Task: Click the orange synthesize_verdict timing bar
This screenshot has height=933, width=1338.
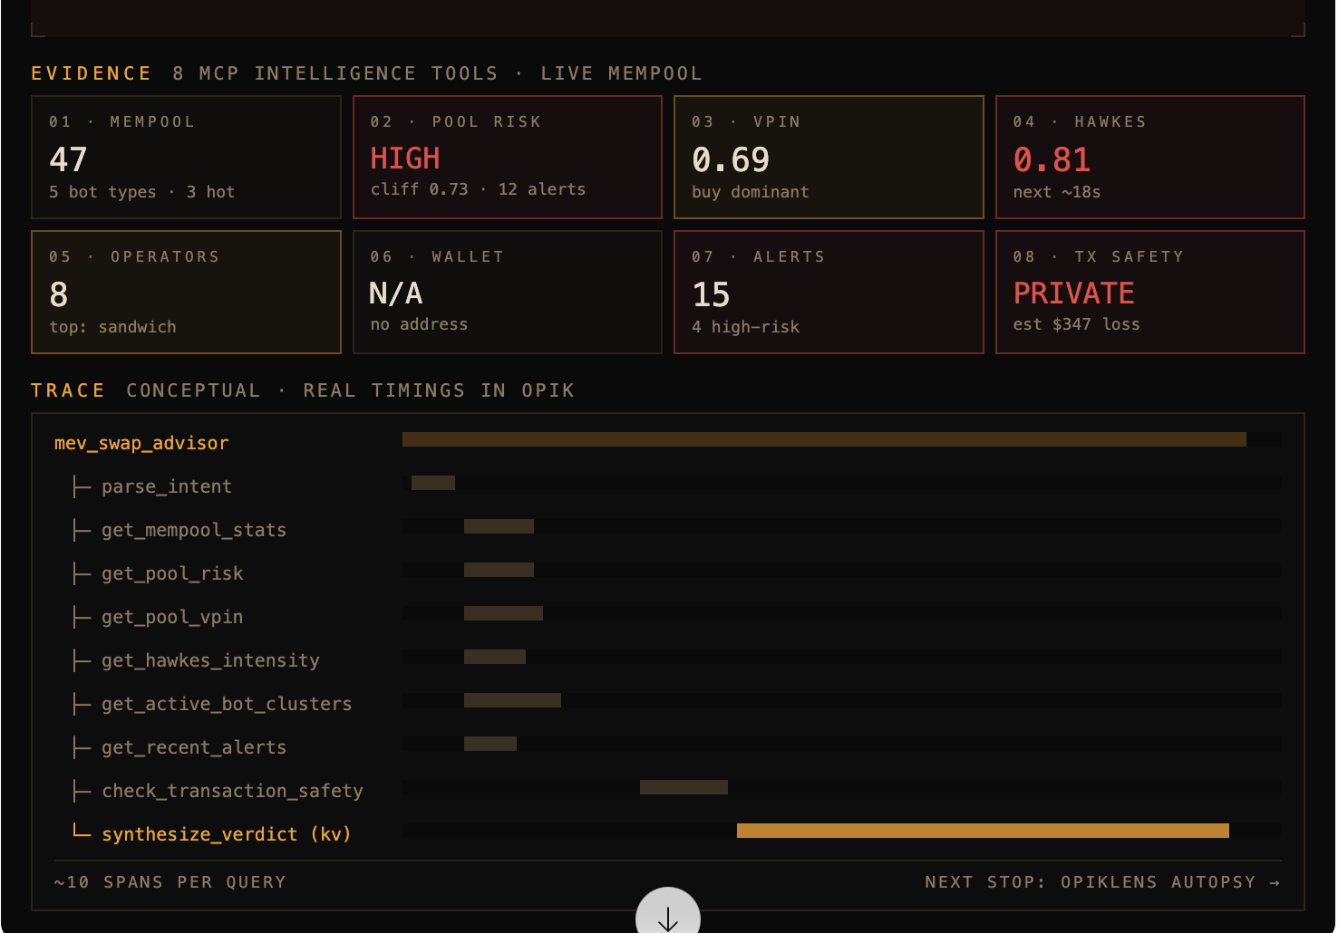Action: coord(983,831)
